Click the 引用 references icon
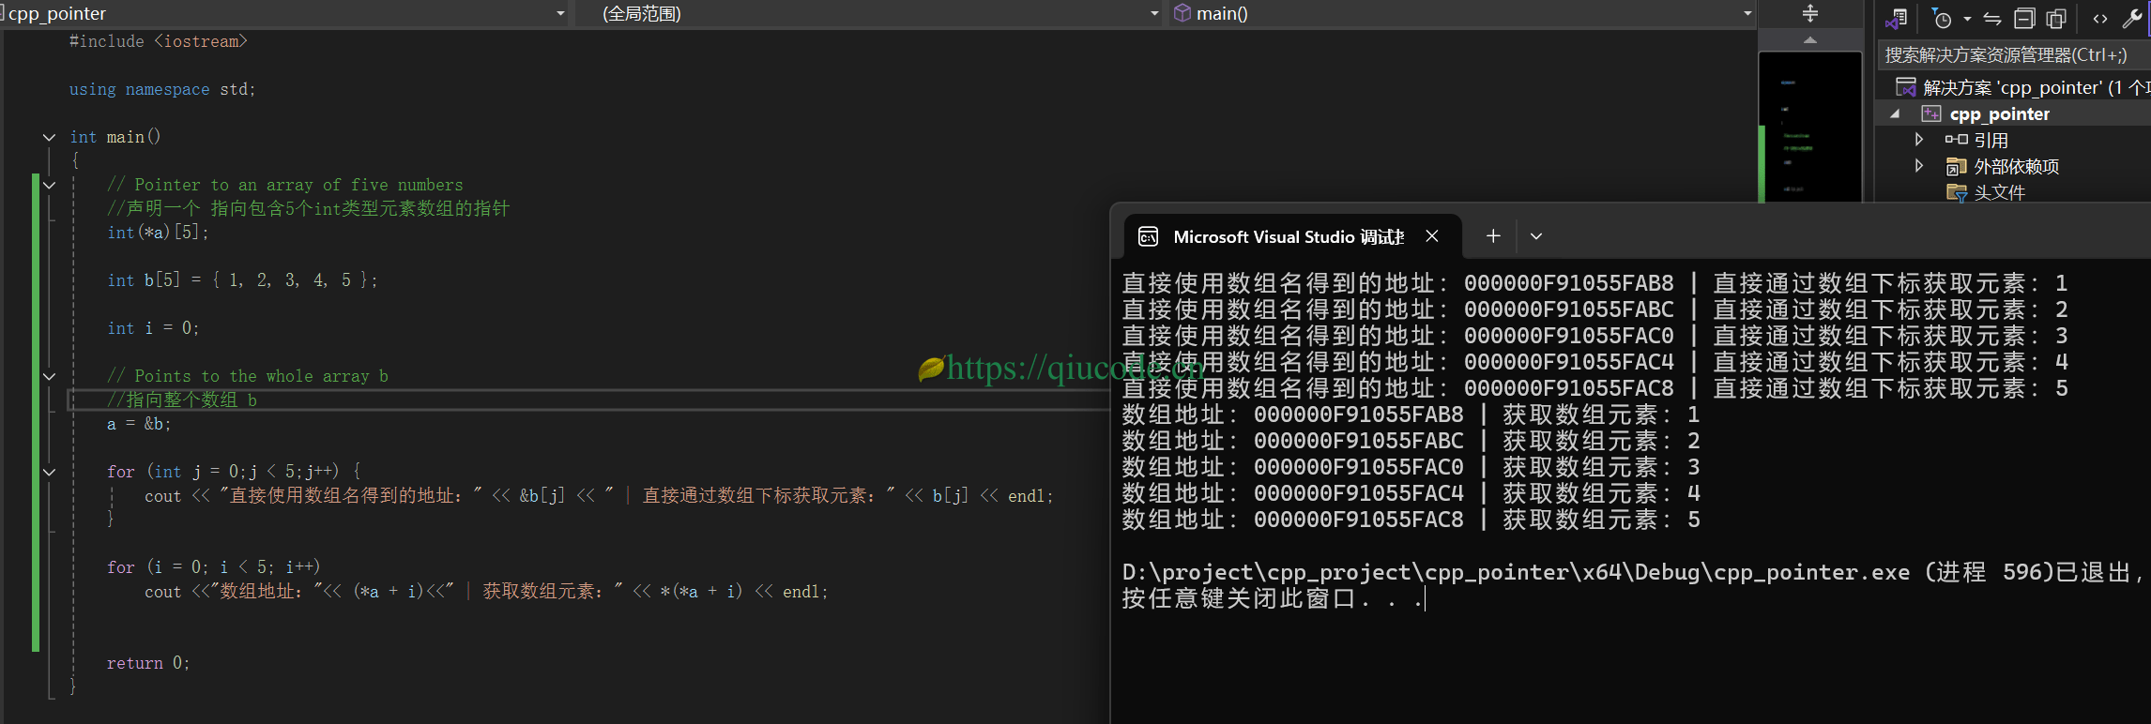 pyautogui.click(x=1956, y=139)
